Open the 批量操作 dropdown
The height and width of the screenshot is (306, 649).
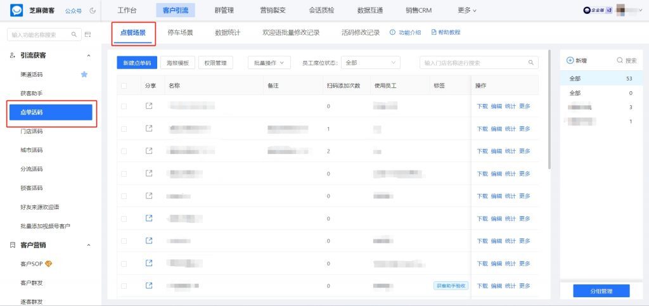[269, 63]
